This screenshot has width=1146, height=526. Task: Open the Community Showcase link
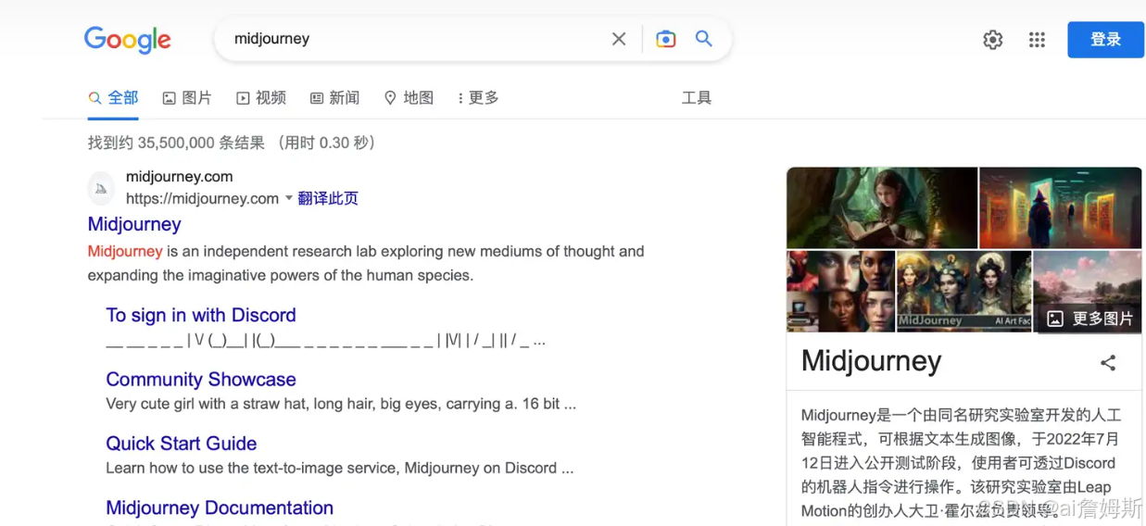[x=201, y=380]
